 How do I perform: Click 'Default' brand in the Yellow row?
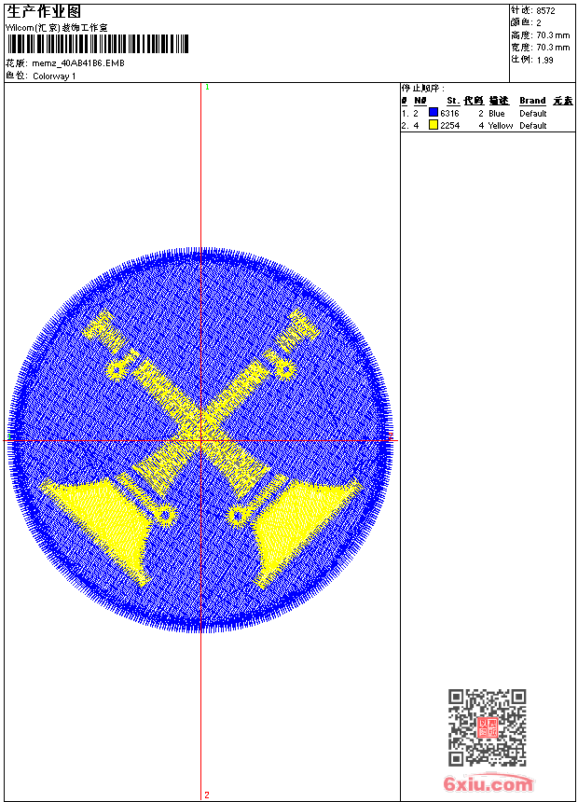click(x=533, y=126)
